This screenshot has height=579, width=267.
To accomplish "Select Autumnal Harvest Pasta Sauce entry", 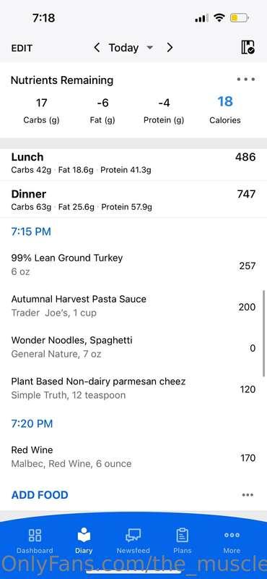I will (133, 306).
